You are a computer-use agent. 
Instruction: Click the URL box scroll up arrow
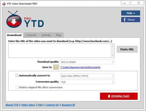tap(112, 46)
